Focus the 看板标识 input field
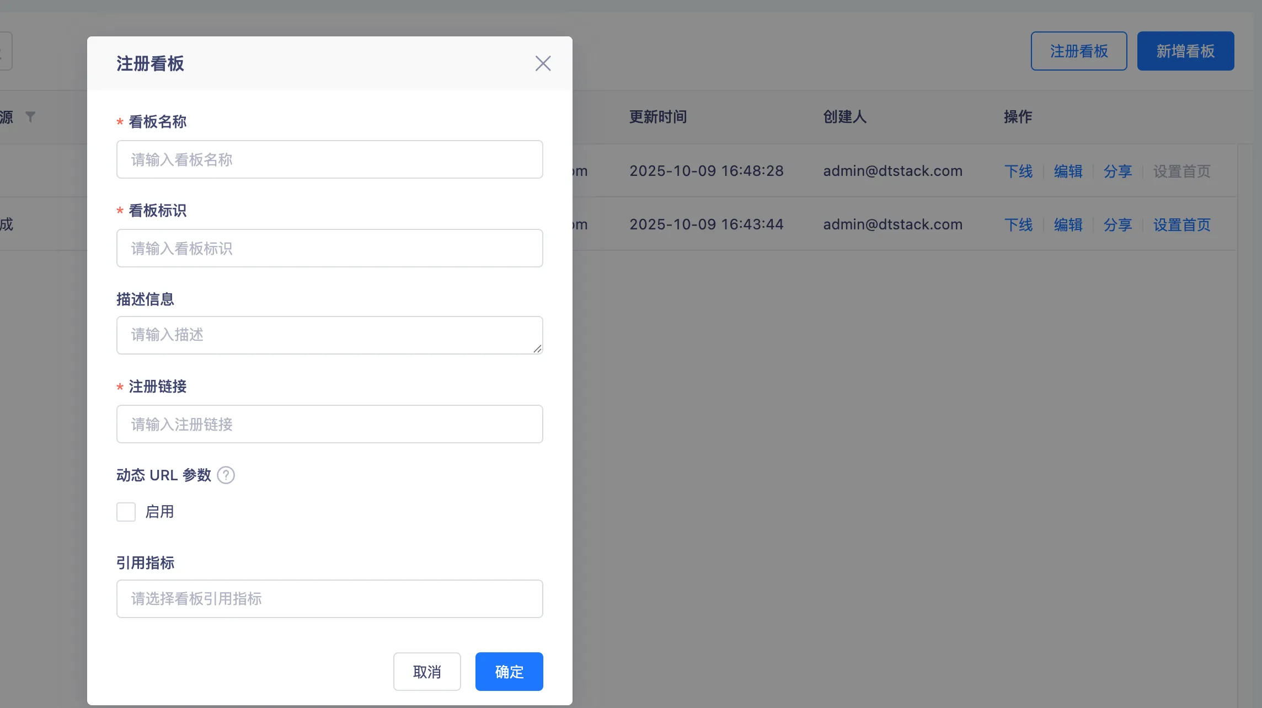 [329, 248]
